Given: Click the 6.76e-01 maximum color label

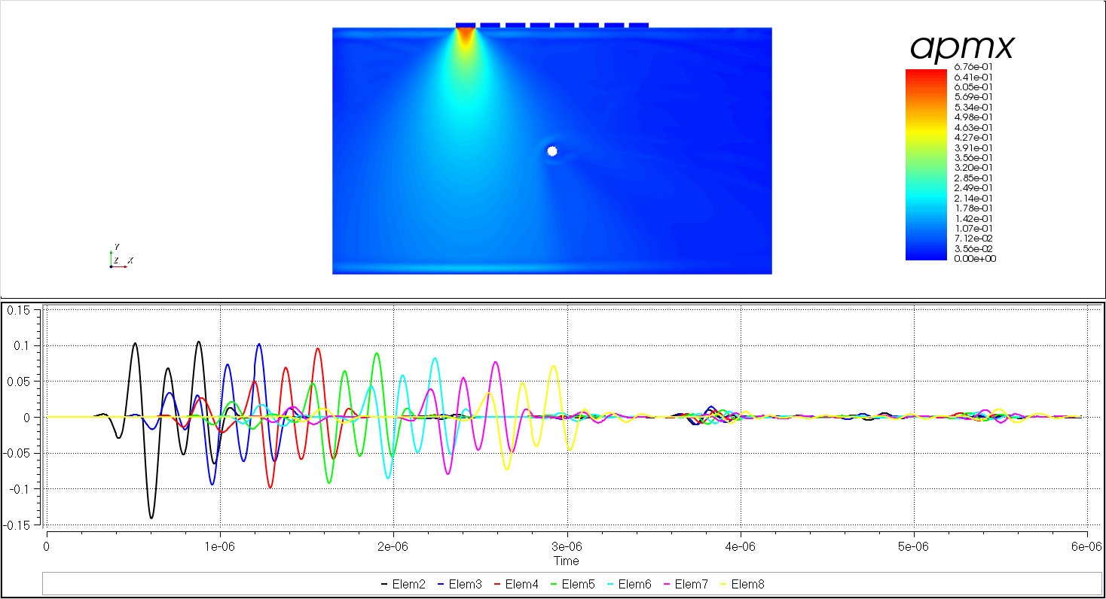Looking at the screenshot, I should (973, 67).
